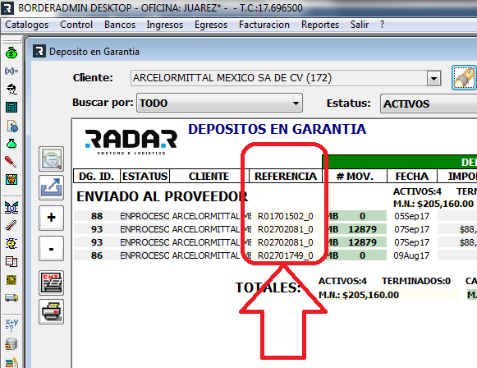
Task: Click the red screwdriver tool icon
Action: click(x=11, y=162)
